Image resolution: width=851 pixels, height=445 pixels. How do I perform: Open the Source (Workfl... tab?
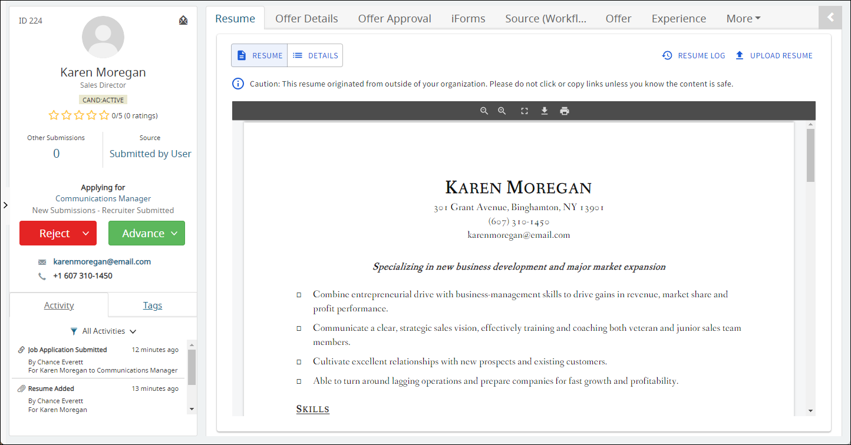(546, 18)
